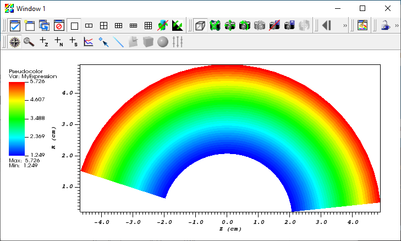Choose the 2x2 window layout
The width and height of the screenshot is (401, 241).
[103, 25]
